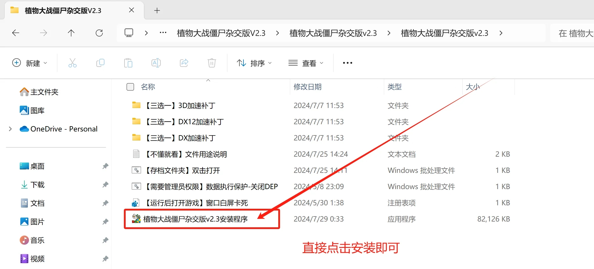This screenshot has width=594, height=269.
Task: Click the middle 植物大战僵尸杂交版v2.3 breadcrumb segment
Action: click(333, 33)
